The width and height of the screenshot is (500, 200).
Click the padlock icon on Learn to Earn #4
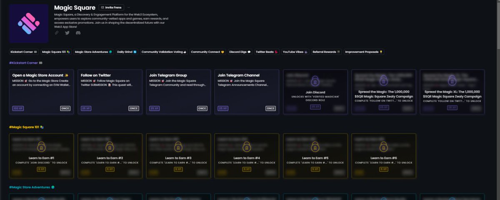(x=247, y=146)
